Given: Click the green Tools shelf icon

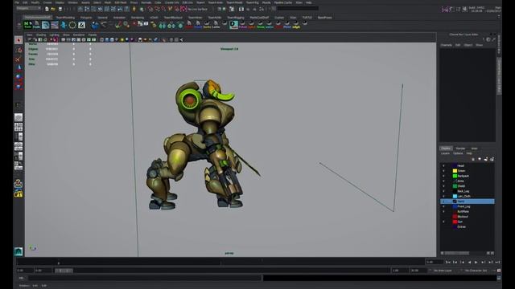Looking at the screenshot, I should tap(27, 25).
